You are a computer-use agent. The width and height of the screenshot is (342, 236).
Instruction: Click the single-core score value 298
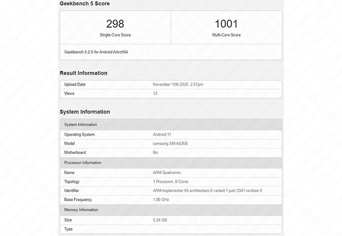tap(115, 24)
